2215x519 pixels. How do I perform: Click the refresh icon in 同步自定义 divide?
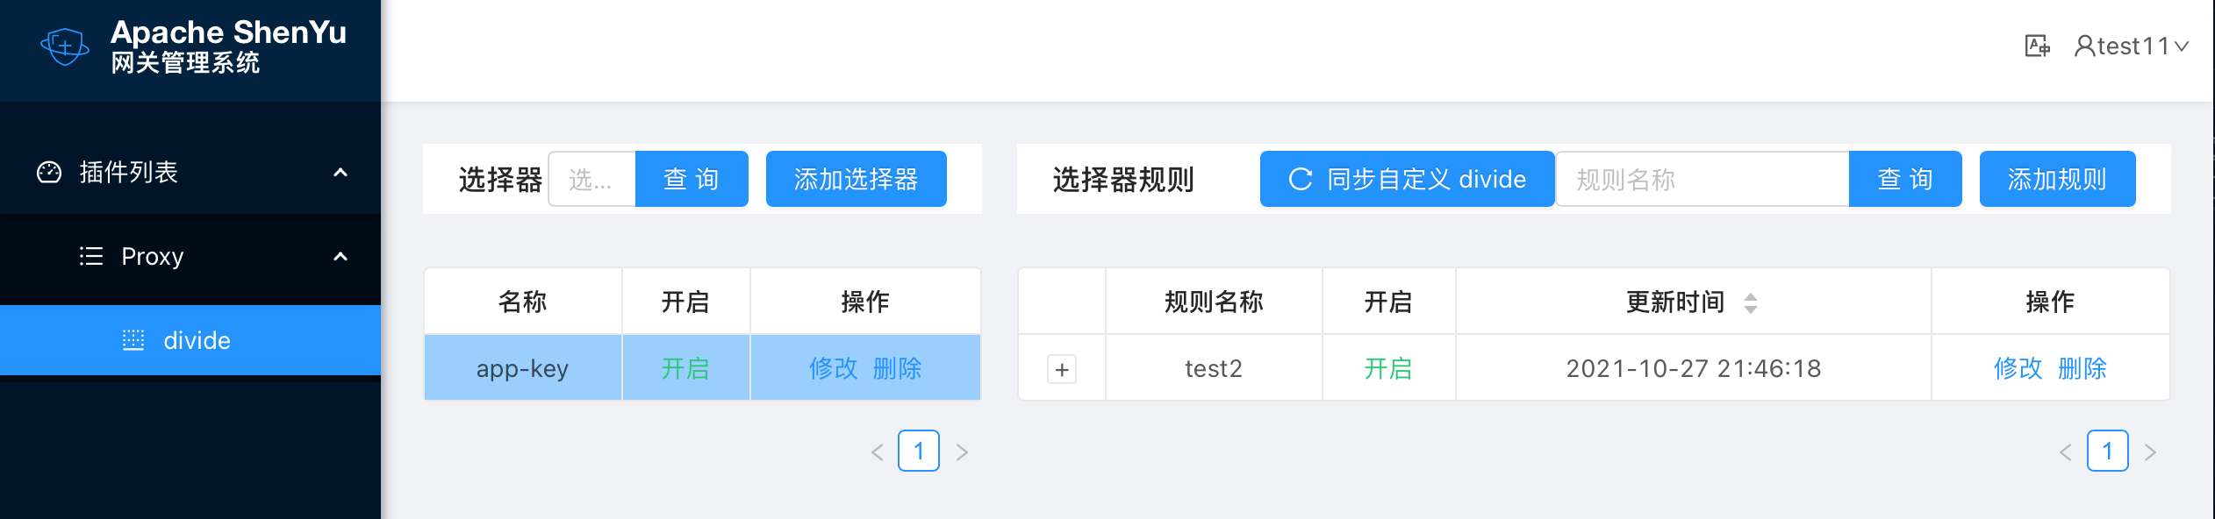[x=1300, y=179]
